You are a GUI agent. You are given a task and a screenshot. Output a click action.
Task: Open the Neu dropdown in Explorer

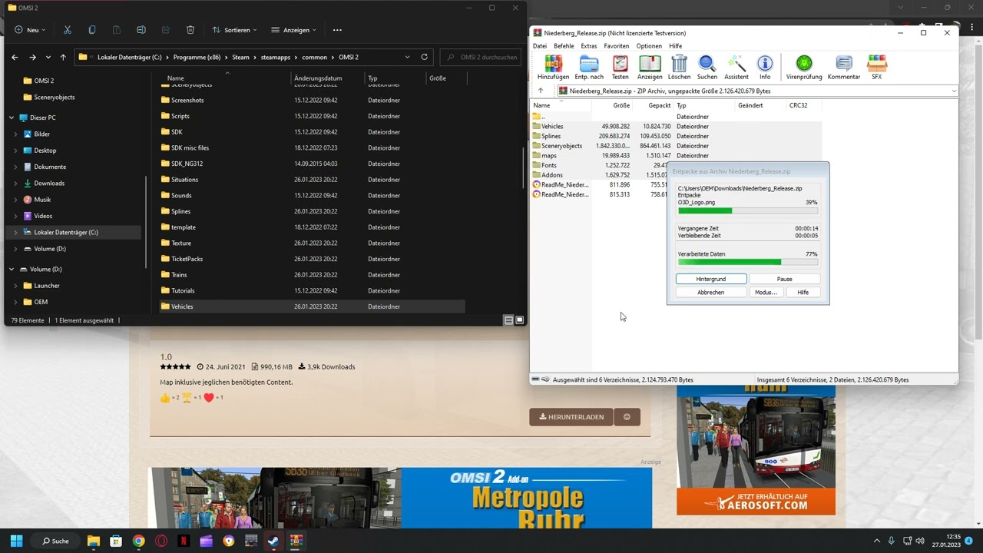[x=31, y=30]
